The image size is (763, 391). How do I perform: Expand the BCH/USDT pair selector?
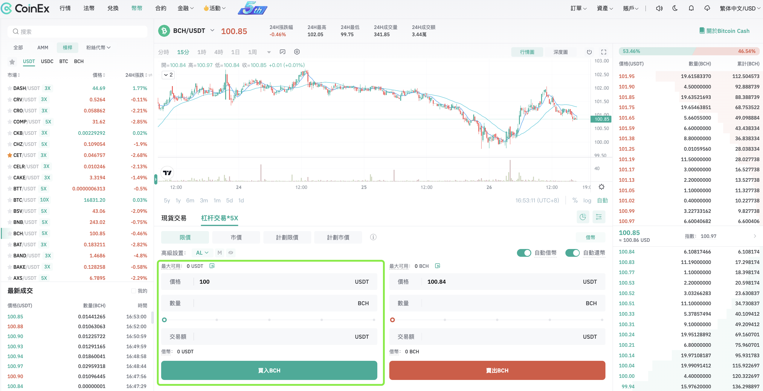[x=212, y=30]
